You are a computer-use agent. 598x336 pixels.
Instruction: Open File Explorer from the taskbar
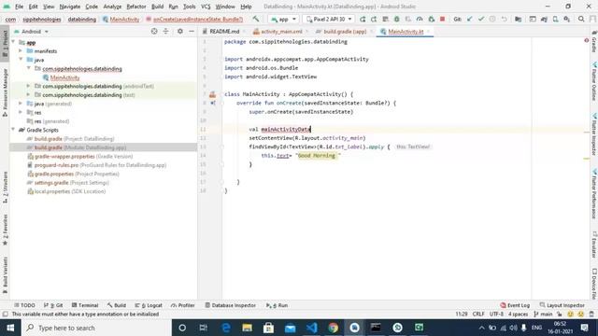247,328
